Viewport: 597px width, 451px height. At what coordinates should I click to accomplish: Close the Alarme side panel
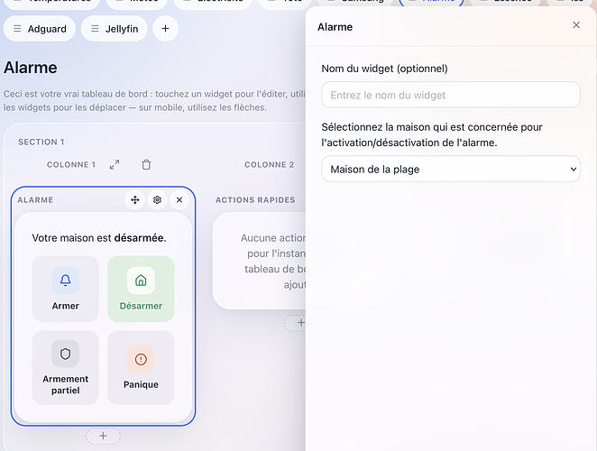click(576, 25)
